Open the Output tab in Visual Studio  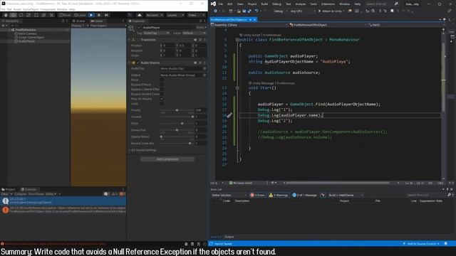tap(229, 237)
